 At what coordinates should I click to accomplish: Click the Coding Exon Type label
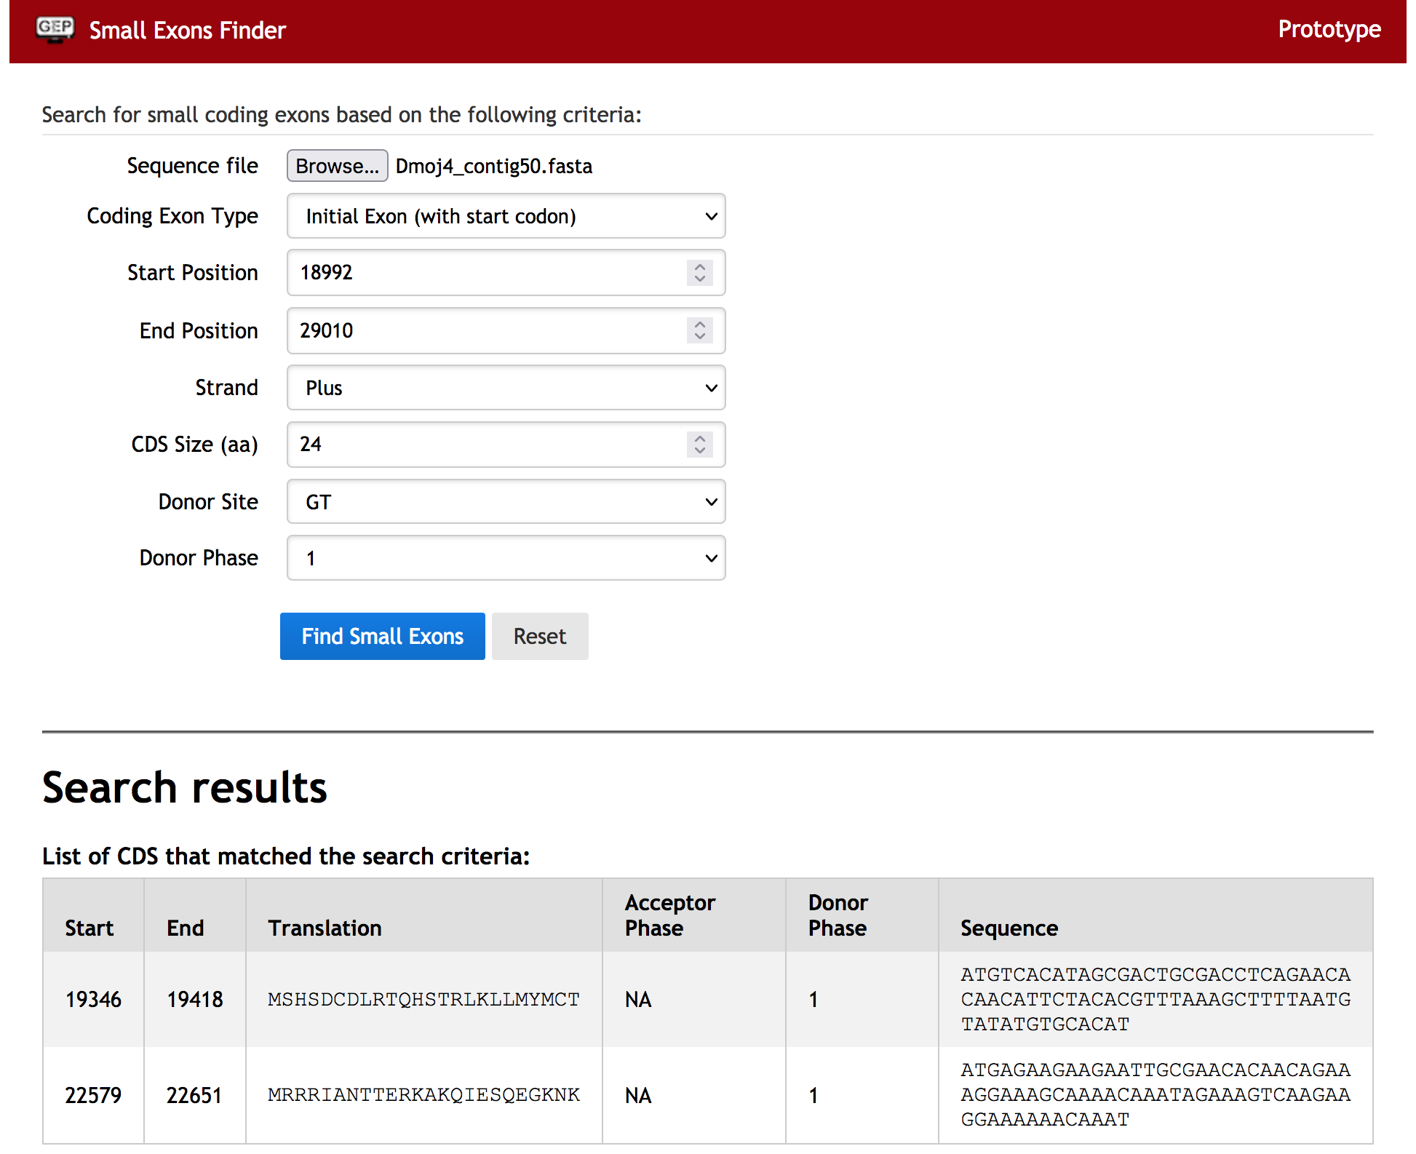172,216
